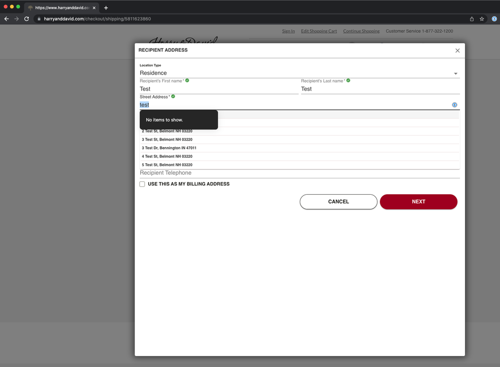Image resolution: width=500 pixels, height=367 pixels.
Task: Open a new browser tab
Action: coord(106,8)
